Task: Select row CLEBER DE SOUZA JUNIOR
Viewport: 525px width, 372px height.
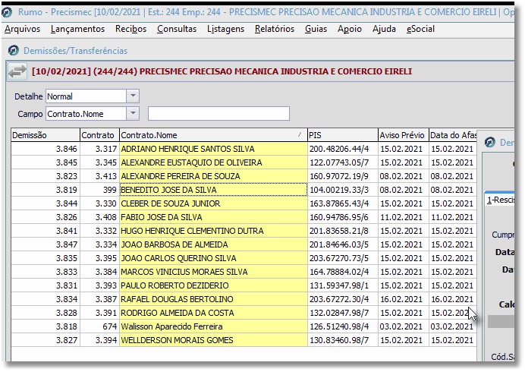Action: pos(244,203)
